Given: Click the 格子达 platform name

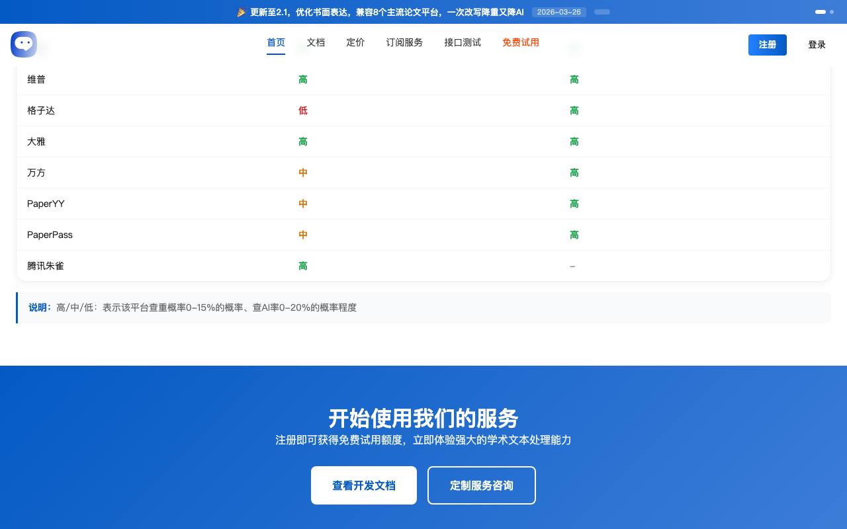Looking at the screenshot, I should (41, 110).
